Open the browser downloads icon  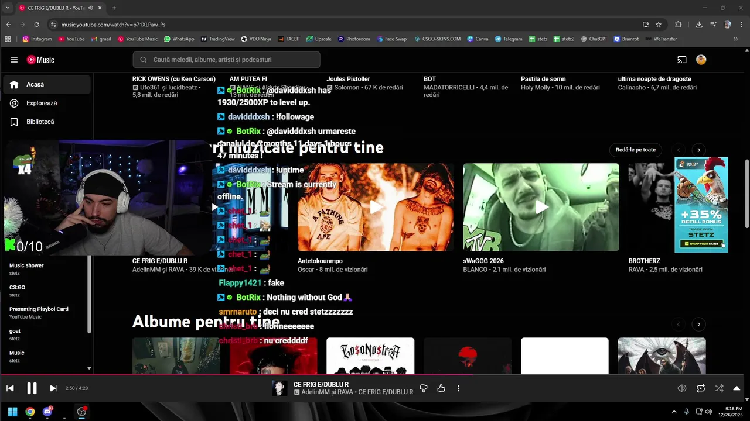pyautogui.click(x=699, y=25)
